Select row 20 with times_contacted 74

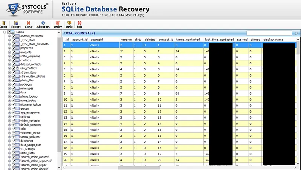(179, 160)
